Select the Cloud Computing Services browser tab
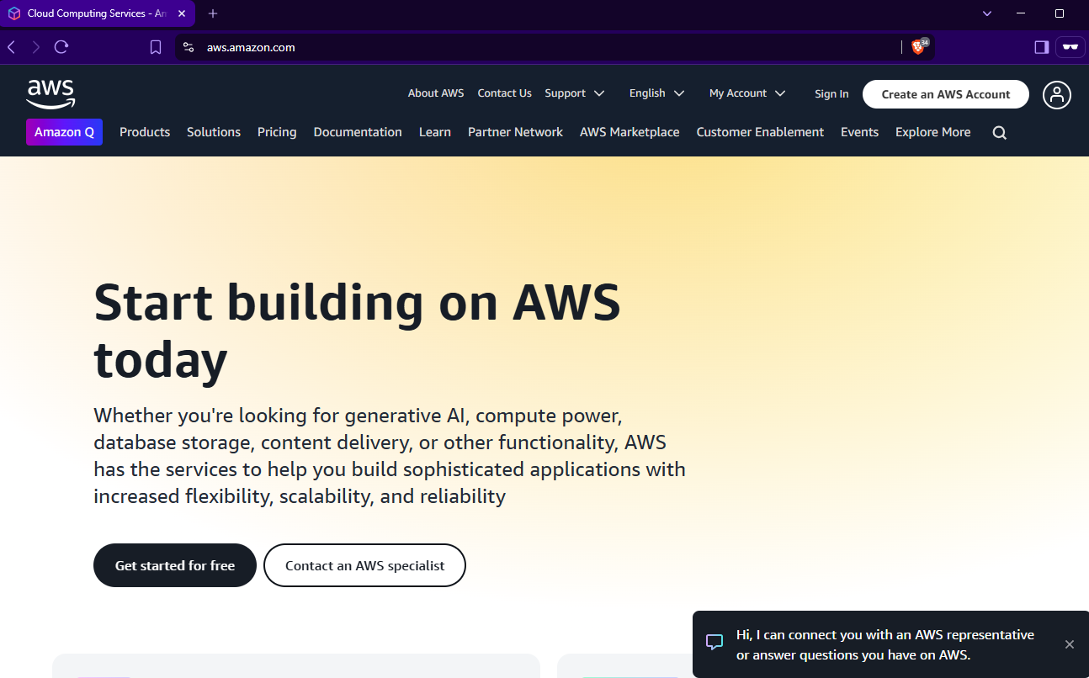This screenshot has width=1089, height=678. [97, 13]
